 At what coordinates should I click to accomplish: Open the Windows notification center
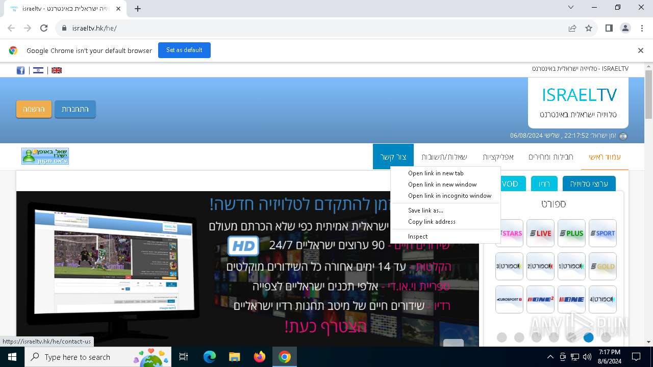tap(636, 357)
